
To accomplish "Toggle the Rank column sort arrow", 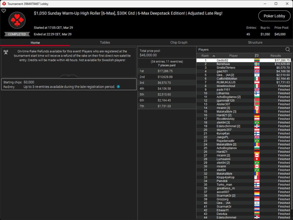I will [x=214, y=56].
